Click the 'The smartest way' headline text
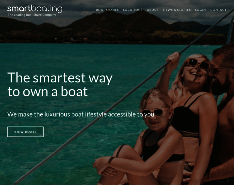Viewport: 234px width, 185px height. click(60, 78)
